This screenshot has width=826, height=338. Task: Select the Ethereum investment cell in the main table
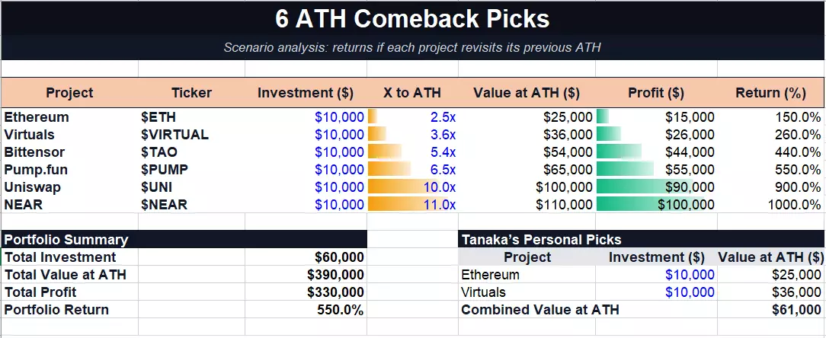306,117
